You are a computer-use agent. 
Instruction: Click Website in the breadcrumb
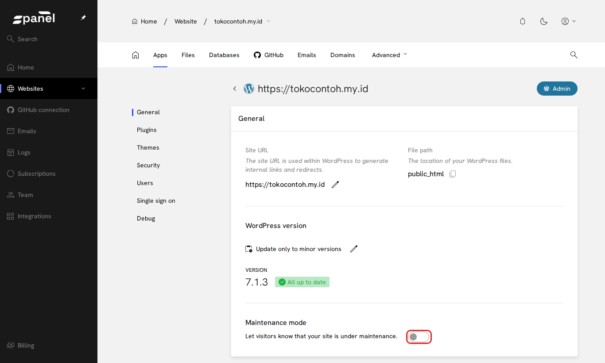click(186, 21)
